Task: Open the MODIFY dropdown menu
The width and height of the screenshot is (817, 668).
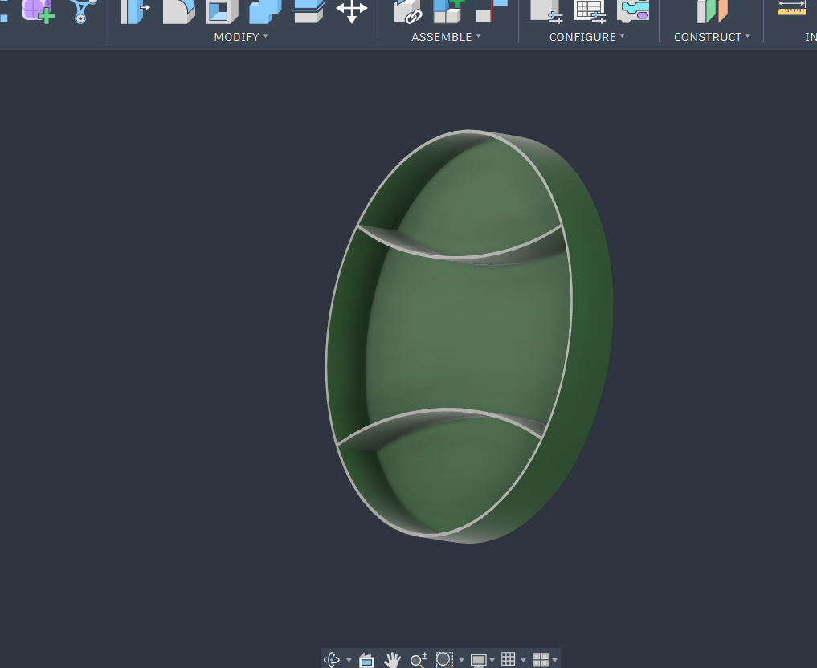Action: (241, 37)
